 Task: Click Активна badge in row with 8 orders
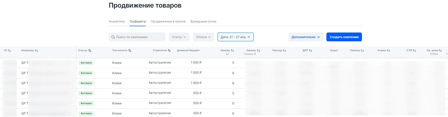[x=86, y=83]
